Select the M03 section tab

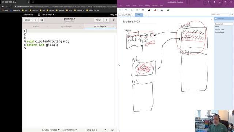(x=139, y=15)
